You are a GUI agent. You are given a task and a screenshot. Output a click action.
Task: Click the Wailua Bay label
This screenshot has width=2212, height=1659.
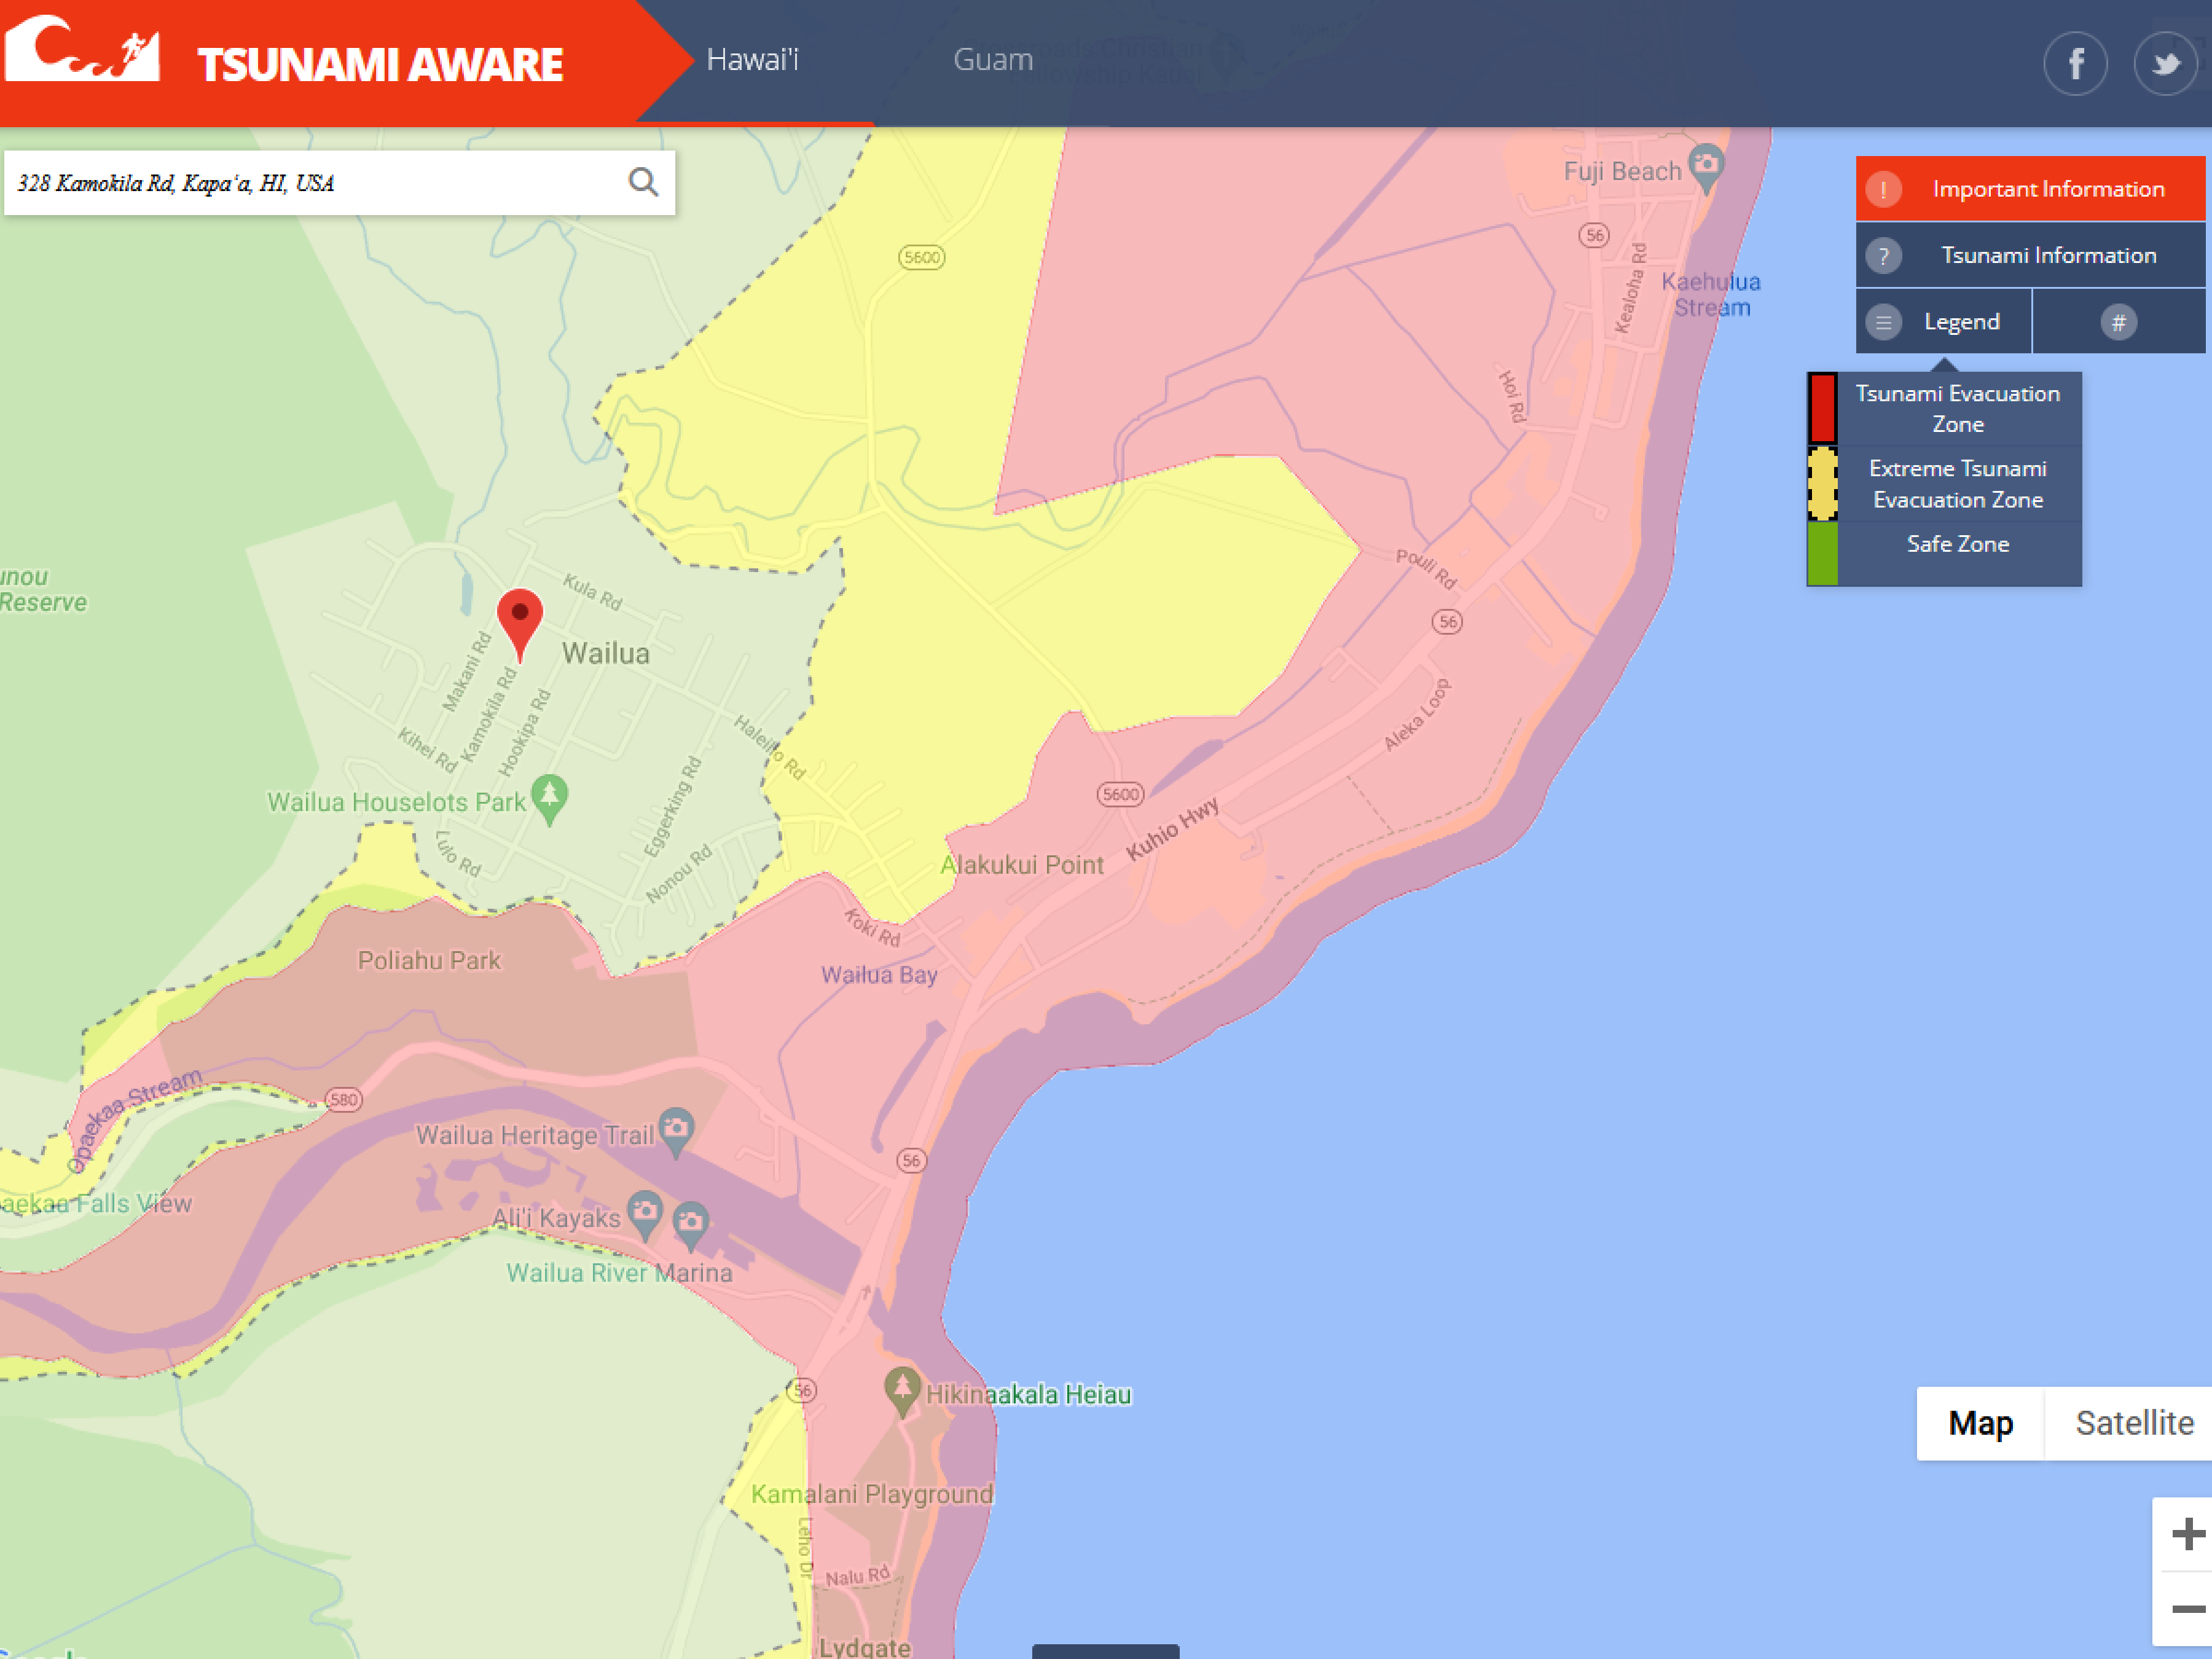(x=879, y=975)
